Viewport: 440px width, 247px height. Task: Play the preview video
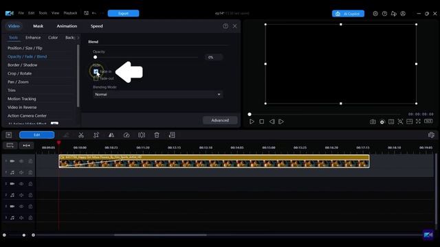pos(252,121)
